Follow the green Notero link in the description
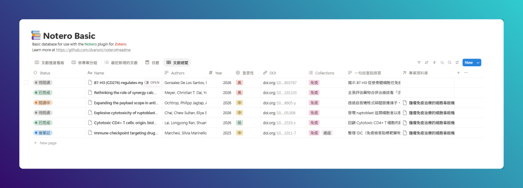 [90, 44]
